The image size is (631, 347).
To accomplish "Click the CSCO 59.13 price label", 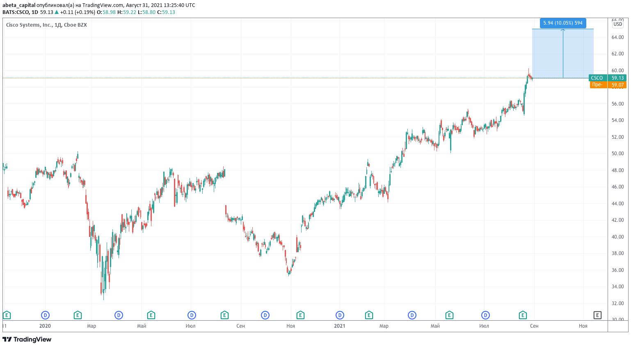I will [608, 78].
